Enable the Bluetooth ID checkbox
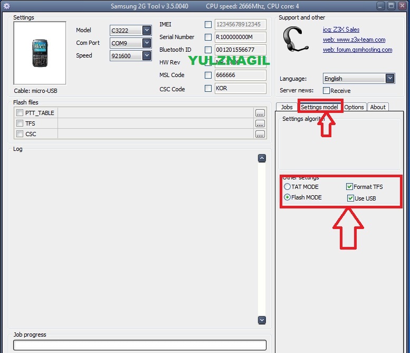410x353 pixels. 208,50
